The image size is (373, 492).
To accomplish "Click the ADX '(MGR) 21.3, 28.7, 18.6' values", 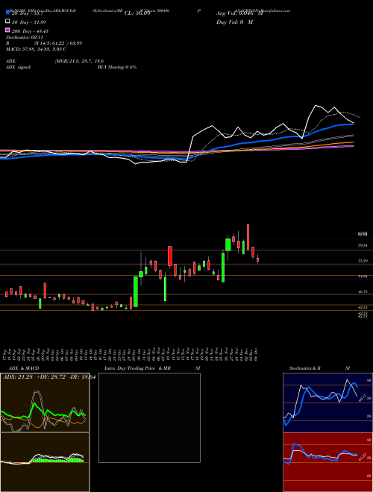I will point(79,61).
